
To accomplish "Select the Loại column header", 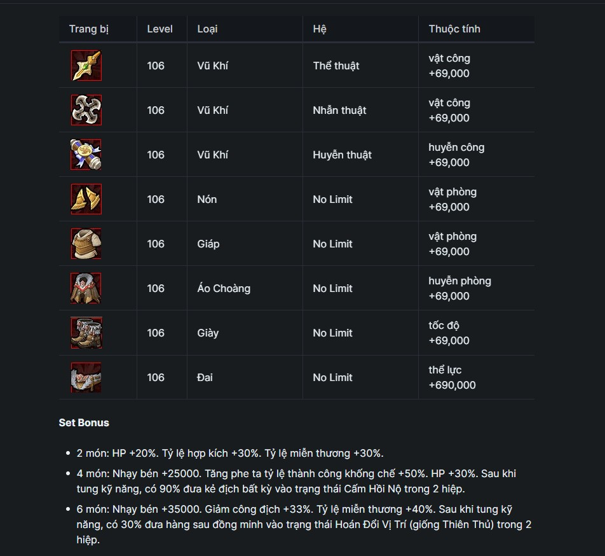I will (207, 29).
